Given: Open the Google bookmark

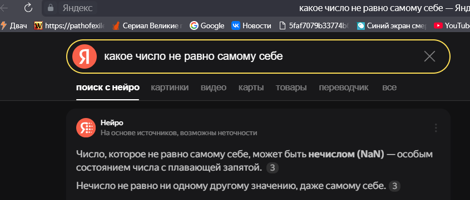Looking at the screenshot, I should point(207,25).
